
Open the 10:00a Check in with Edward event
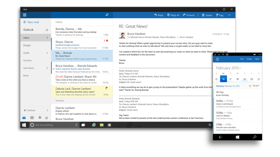point(238,104)
